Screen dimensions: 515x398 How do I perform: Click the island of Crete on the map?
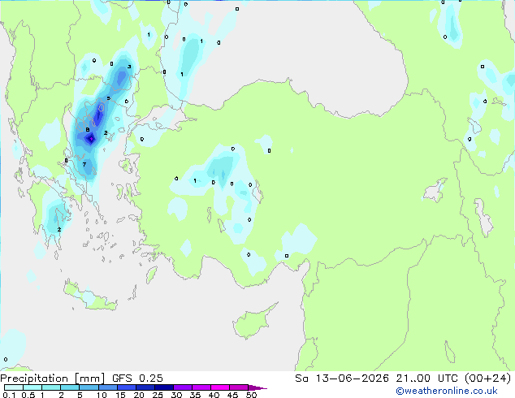click(90, 297)
